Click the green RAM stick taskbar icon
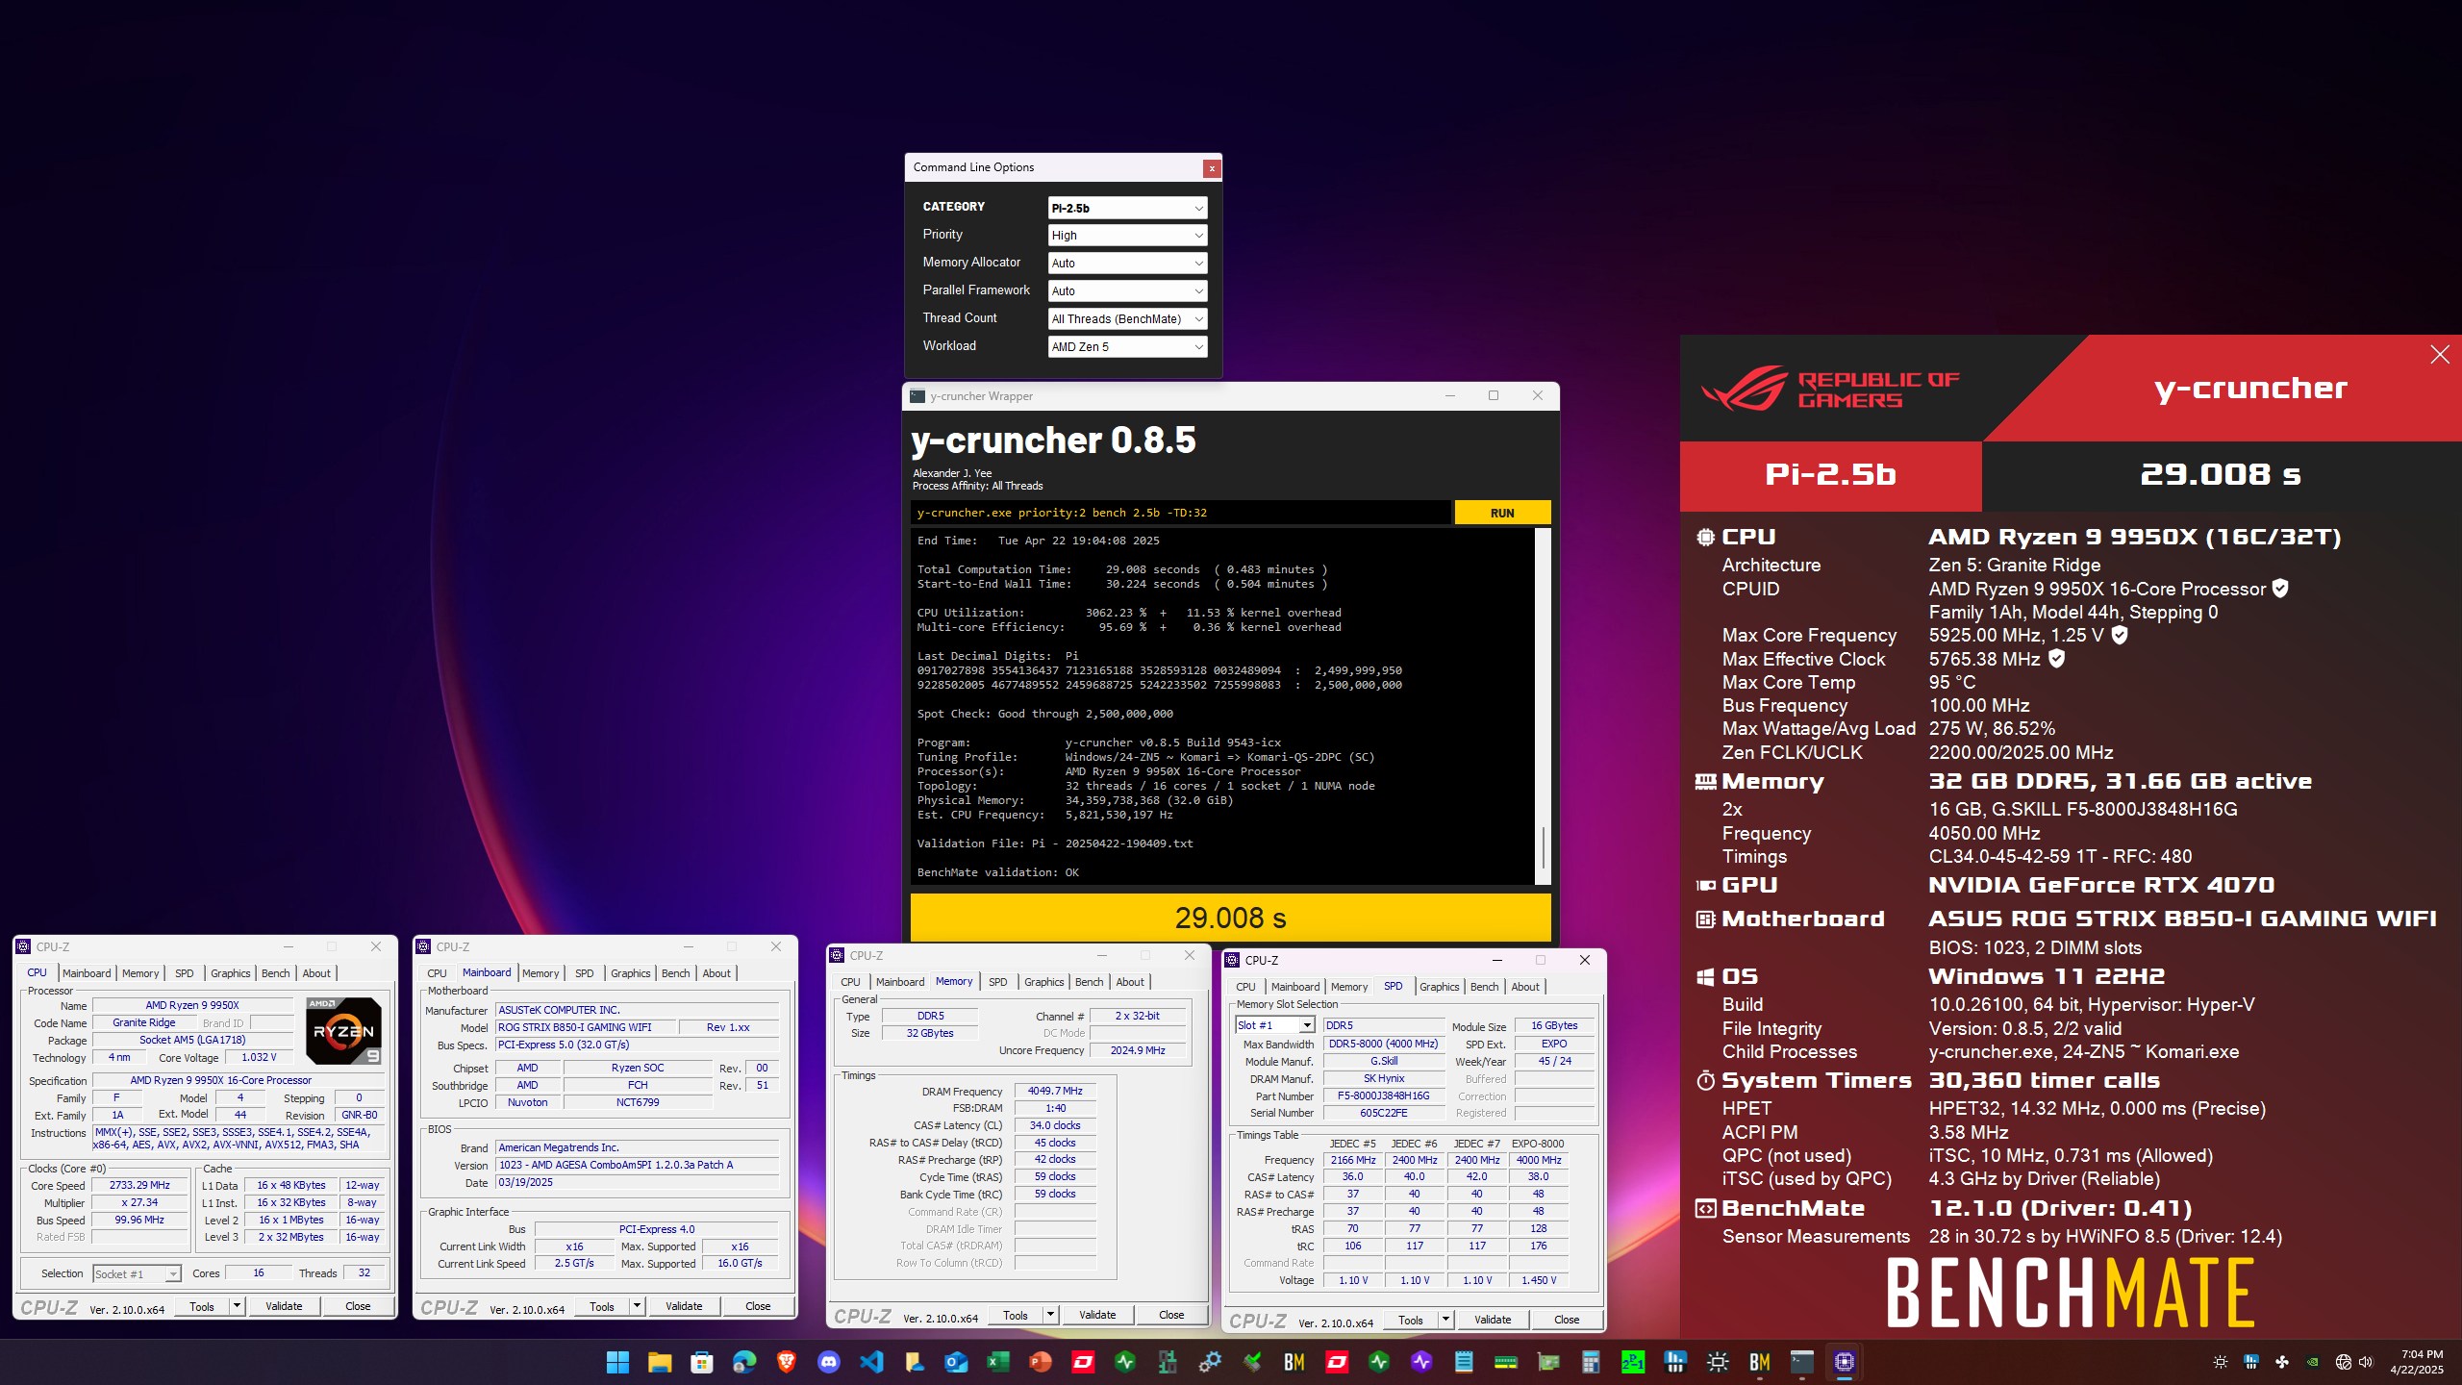This screenshot has width=2462, height=1385. [1506, 1362]
